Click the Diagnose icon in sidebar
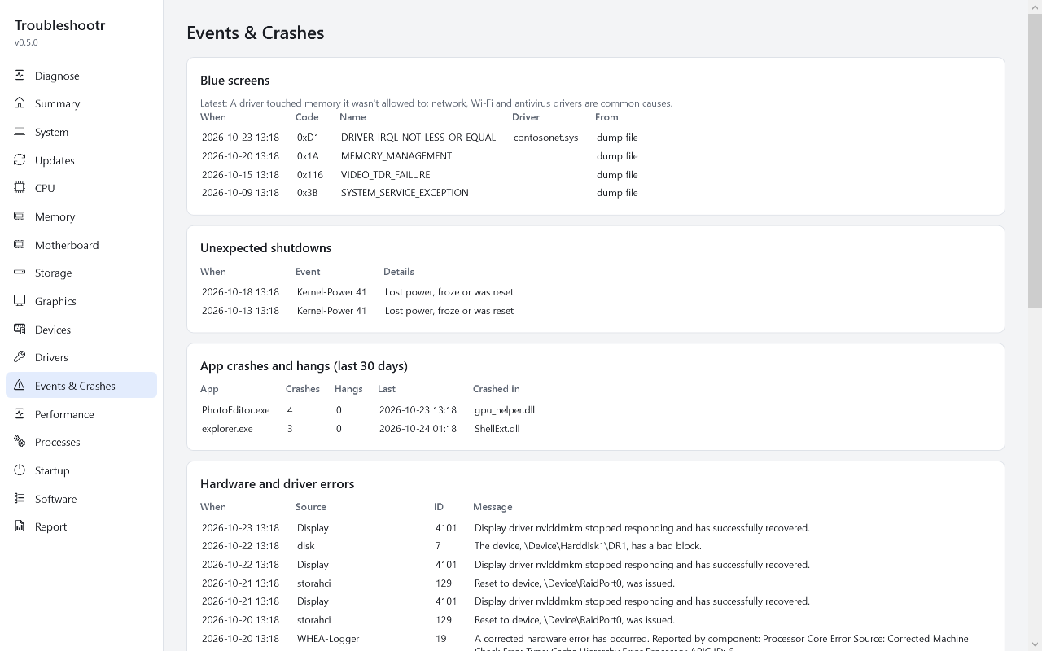This screenshot has height=651, width=1042. 20,76
